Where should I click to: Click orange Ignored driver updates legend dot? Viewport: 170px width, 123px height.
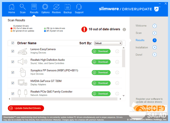coord(11,31)
